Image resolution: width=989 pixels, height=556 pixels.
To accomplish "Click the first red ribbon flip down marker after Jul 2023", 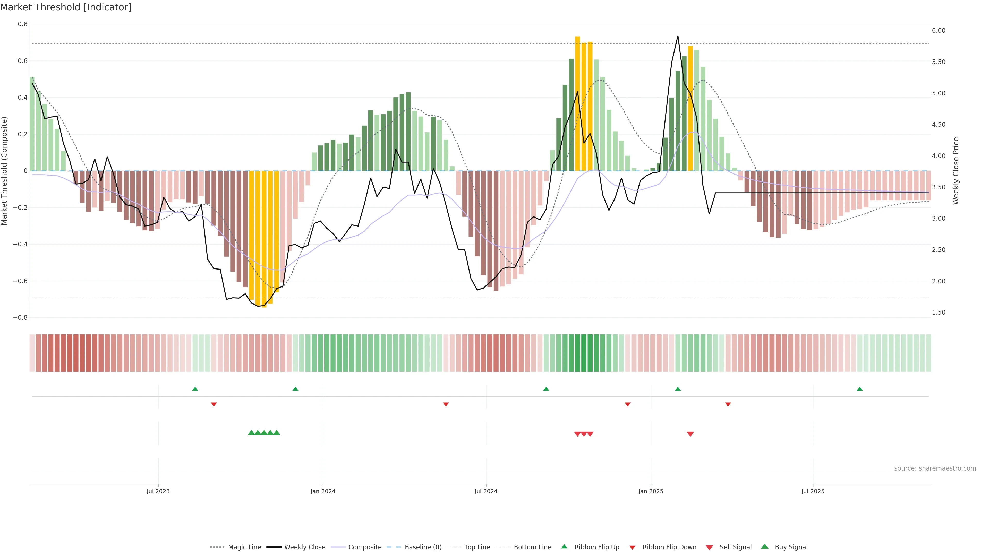I will (x=214, y=404).
